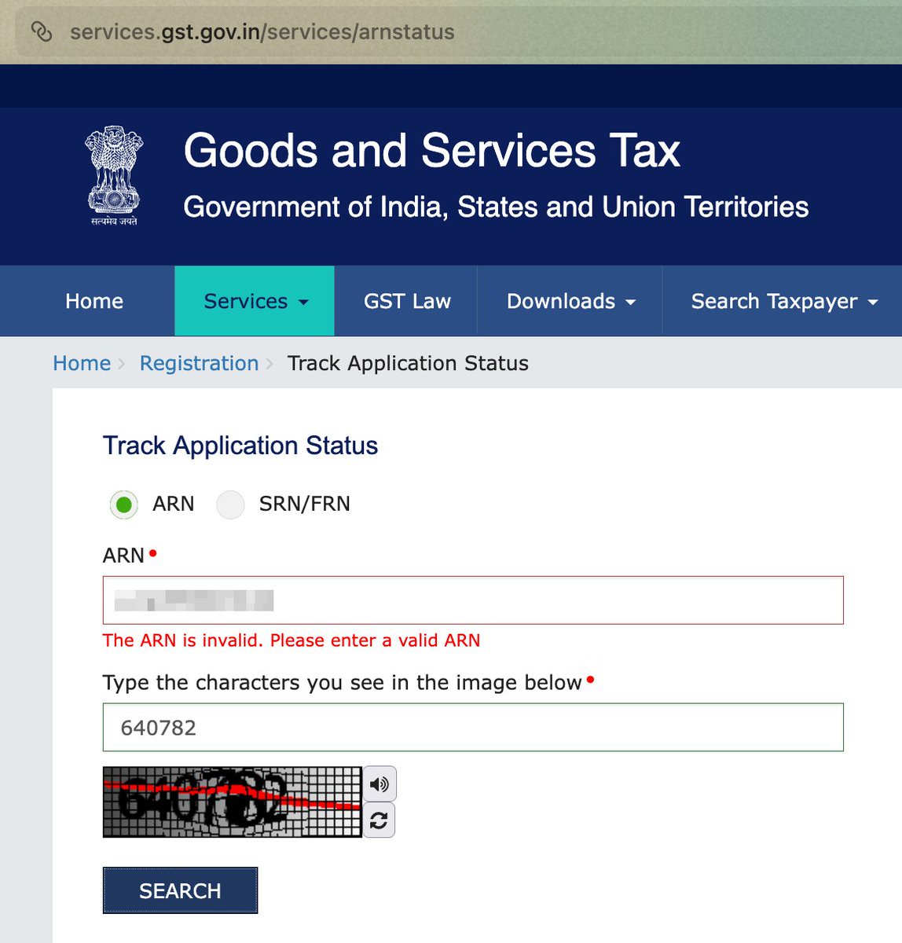Click the Government of India emblem logo
The image size is (902, 943).
[114, 176]
